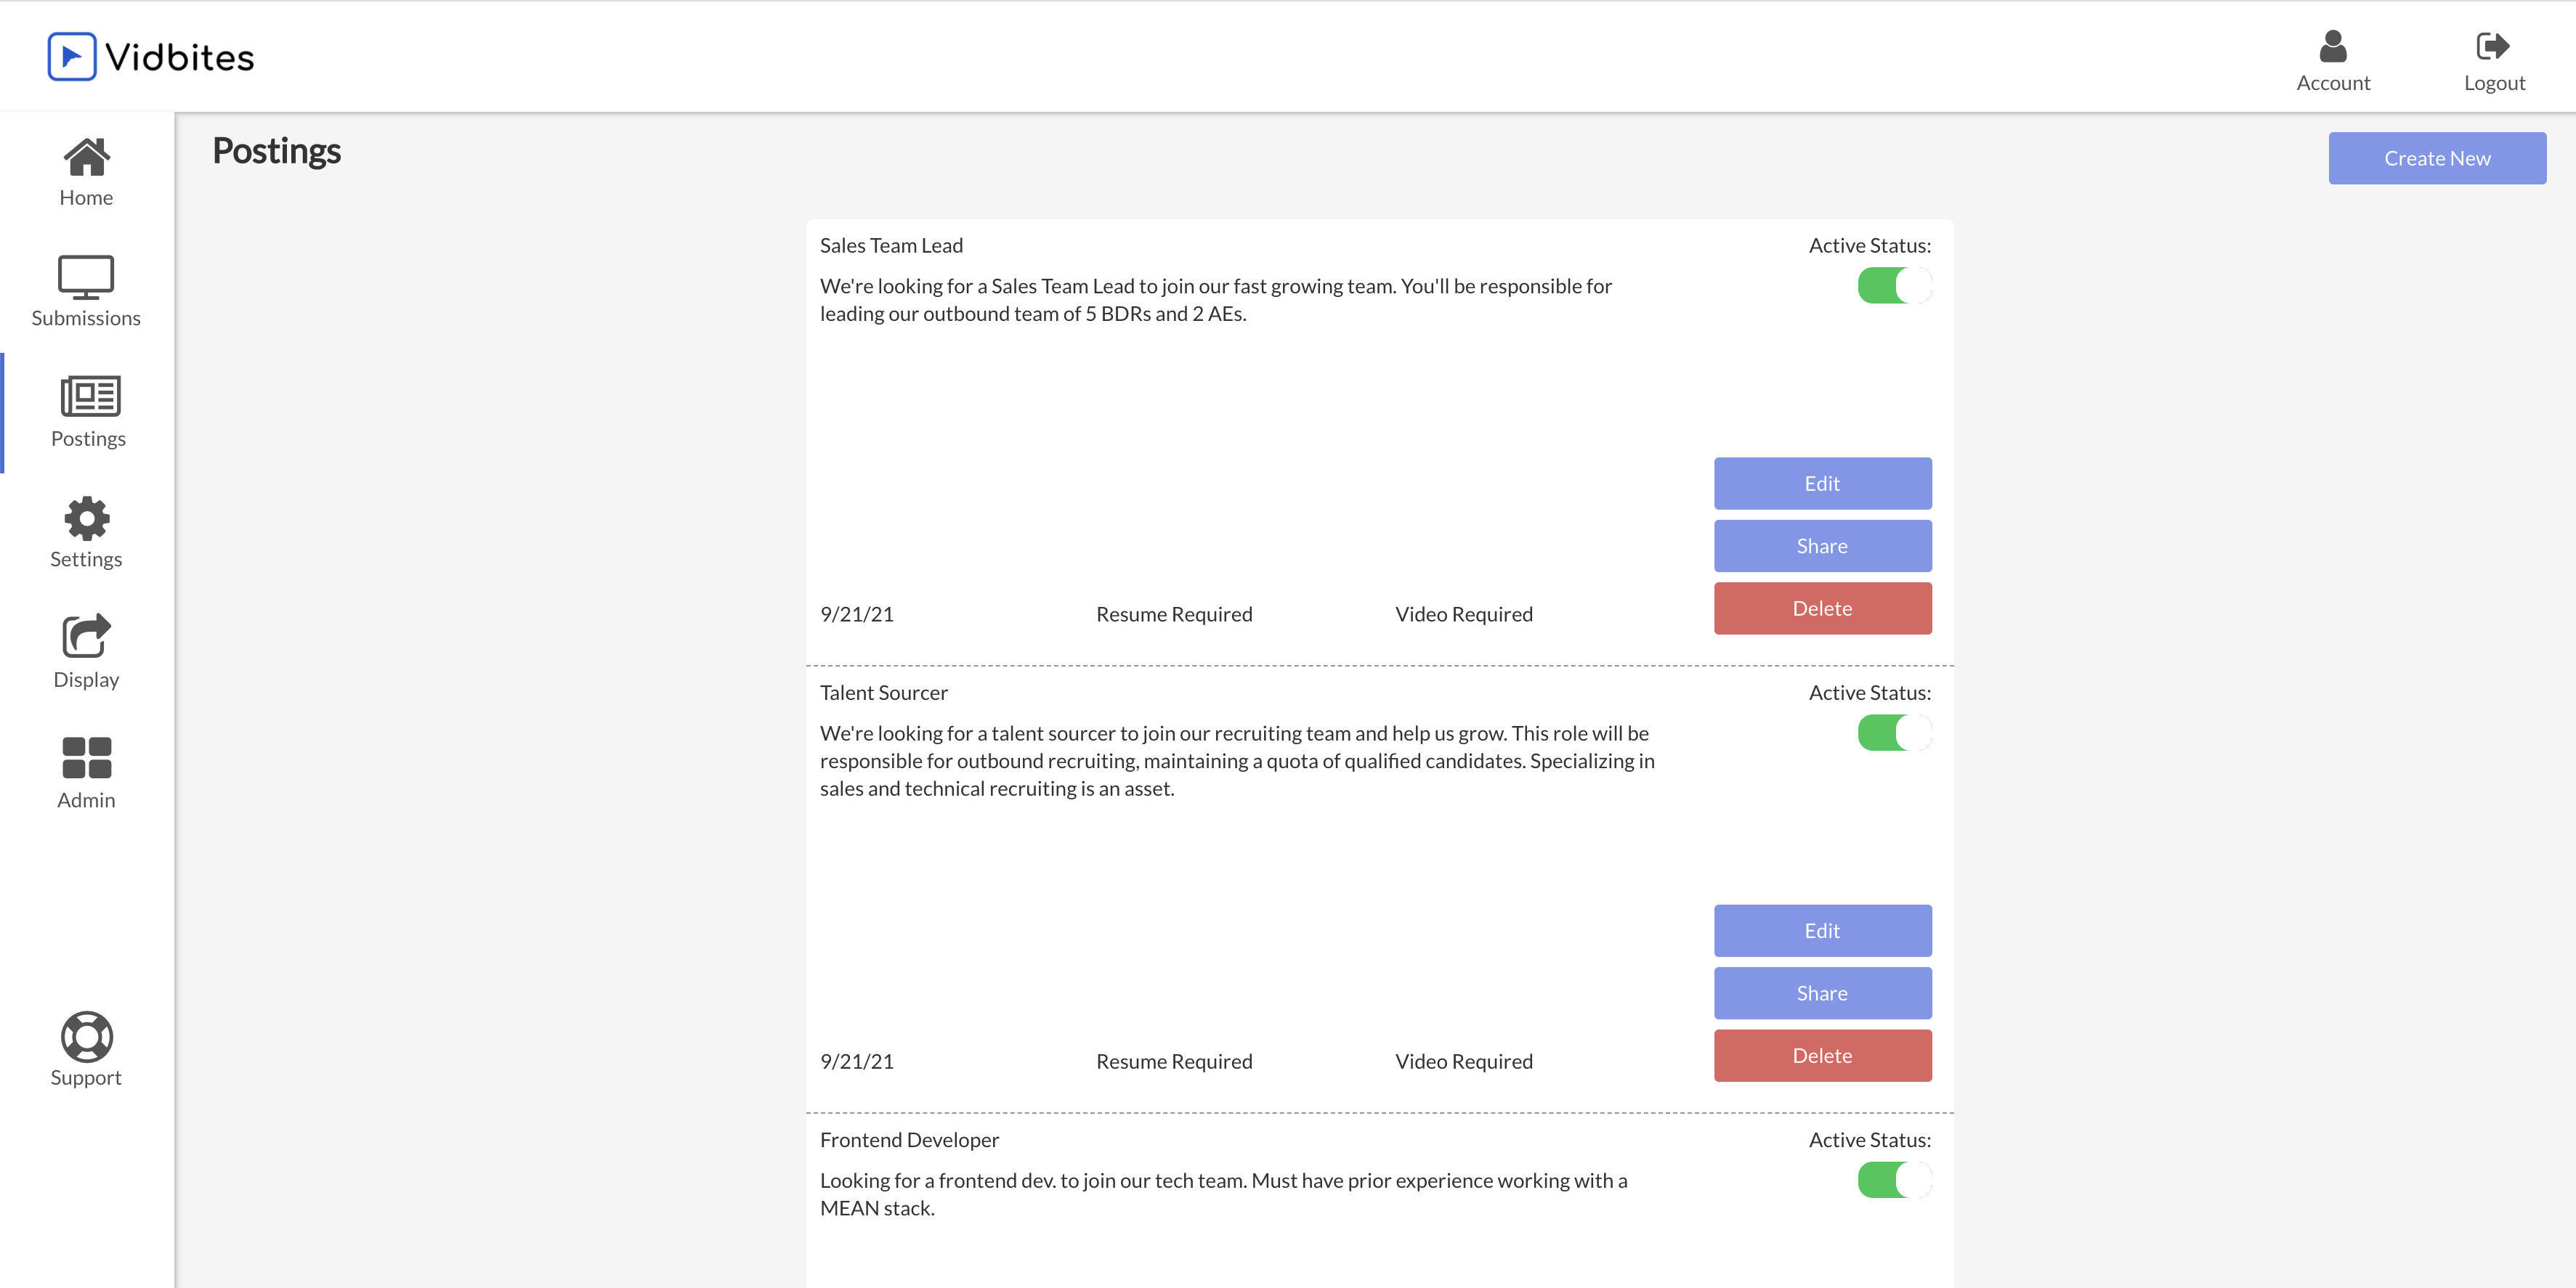Edit the Sales Team Lead posting
Image resolution: width=2576 pixels, height=1288 pixels.
1822,484
